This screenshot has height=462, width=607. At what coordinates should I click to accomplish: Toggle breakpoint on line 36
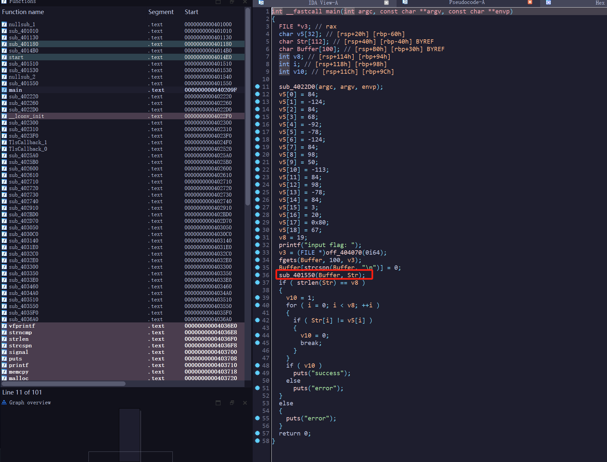point(257,275)
